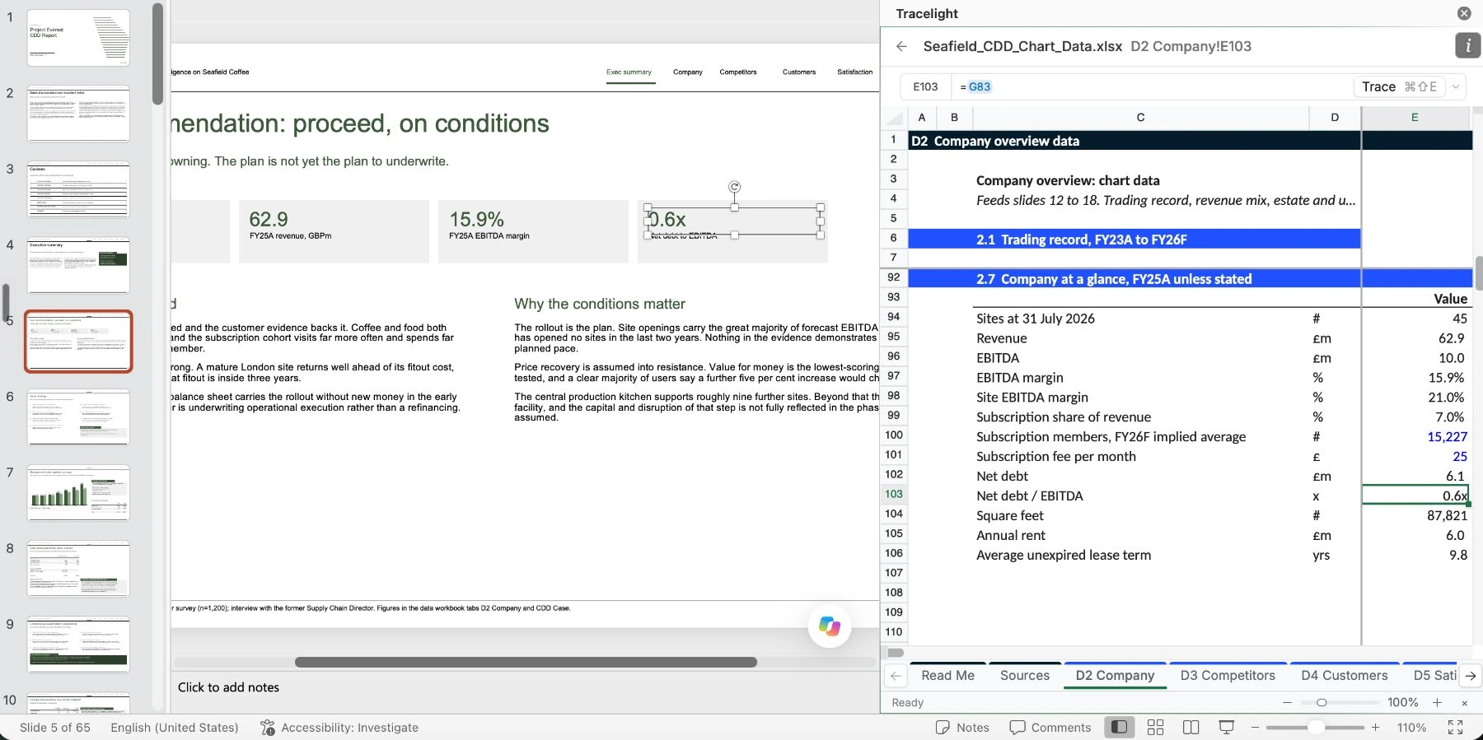Select the slide 1 thumbnail
The image size is (1483, 740).
[78, 38]
